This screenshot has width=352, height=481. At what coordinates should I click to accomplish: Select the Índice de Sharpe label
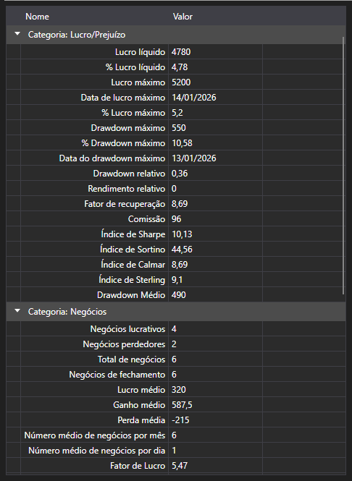[133, 234]
